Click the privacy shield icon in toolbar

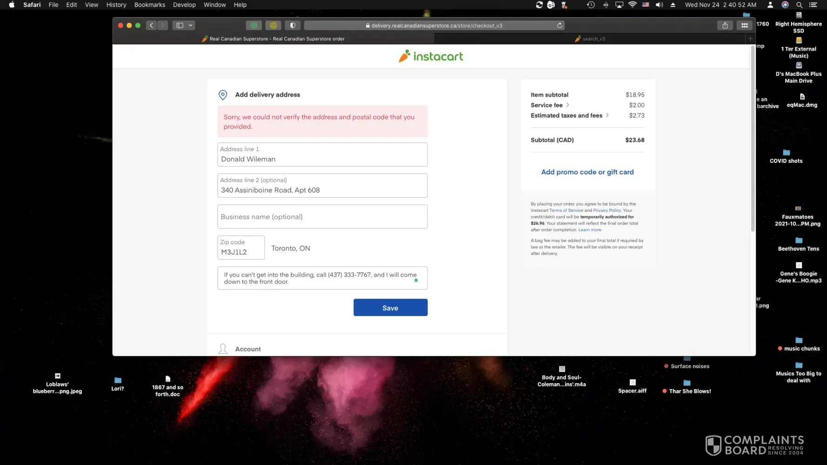tap(293, 26)
